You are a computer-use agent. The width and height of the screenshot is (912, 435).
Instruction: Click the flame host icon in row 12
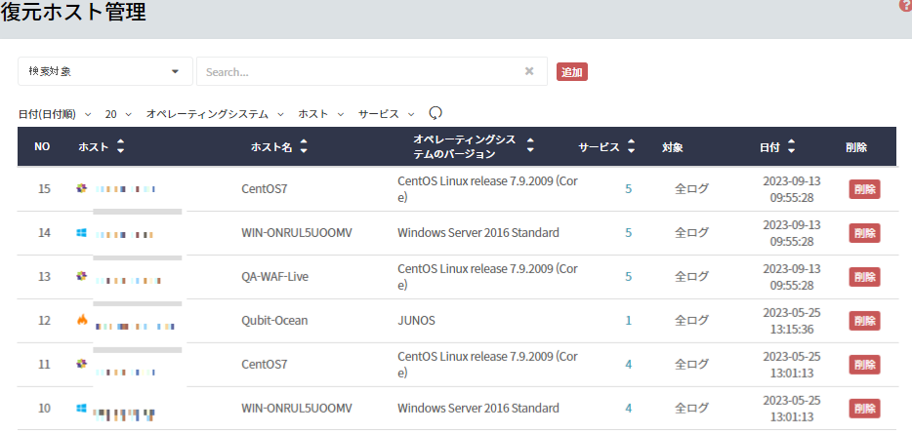point(82,321)
